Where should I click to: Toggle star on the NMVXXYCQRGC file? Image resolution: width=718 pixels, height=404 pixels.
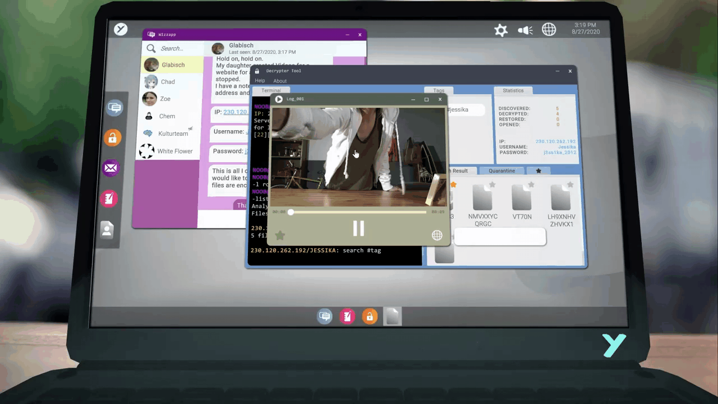[x=492, y=185]
